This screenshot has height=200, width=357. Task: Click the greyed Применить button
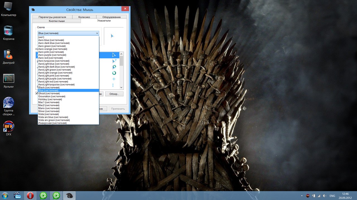[x=118, y=109]
